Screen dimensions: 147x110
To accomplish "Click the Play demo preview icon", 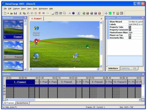I will click(79, 13).
